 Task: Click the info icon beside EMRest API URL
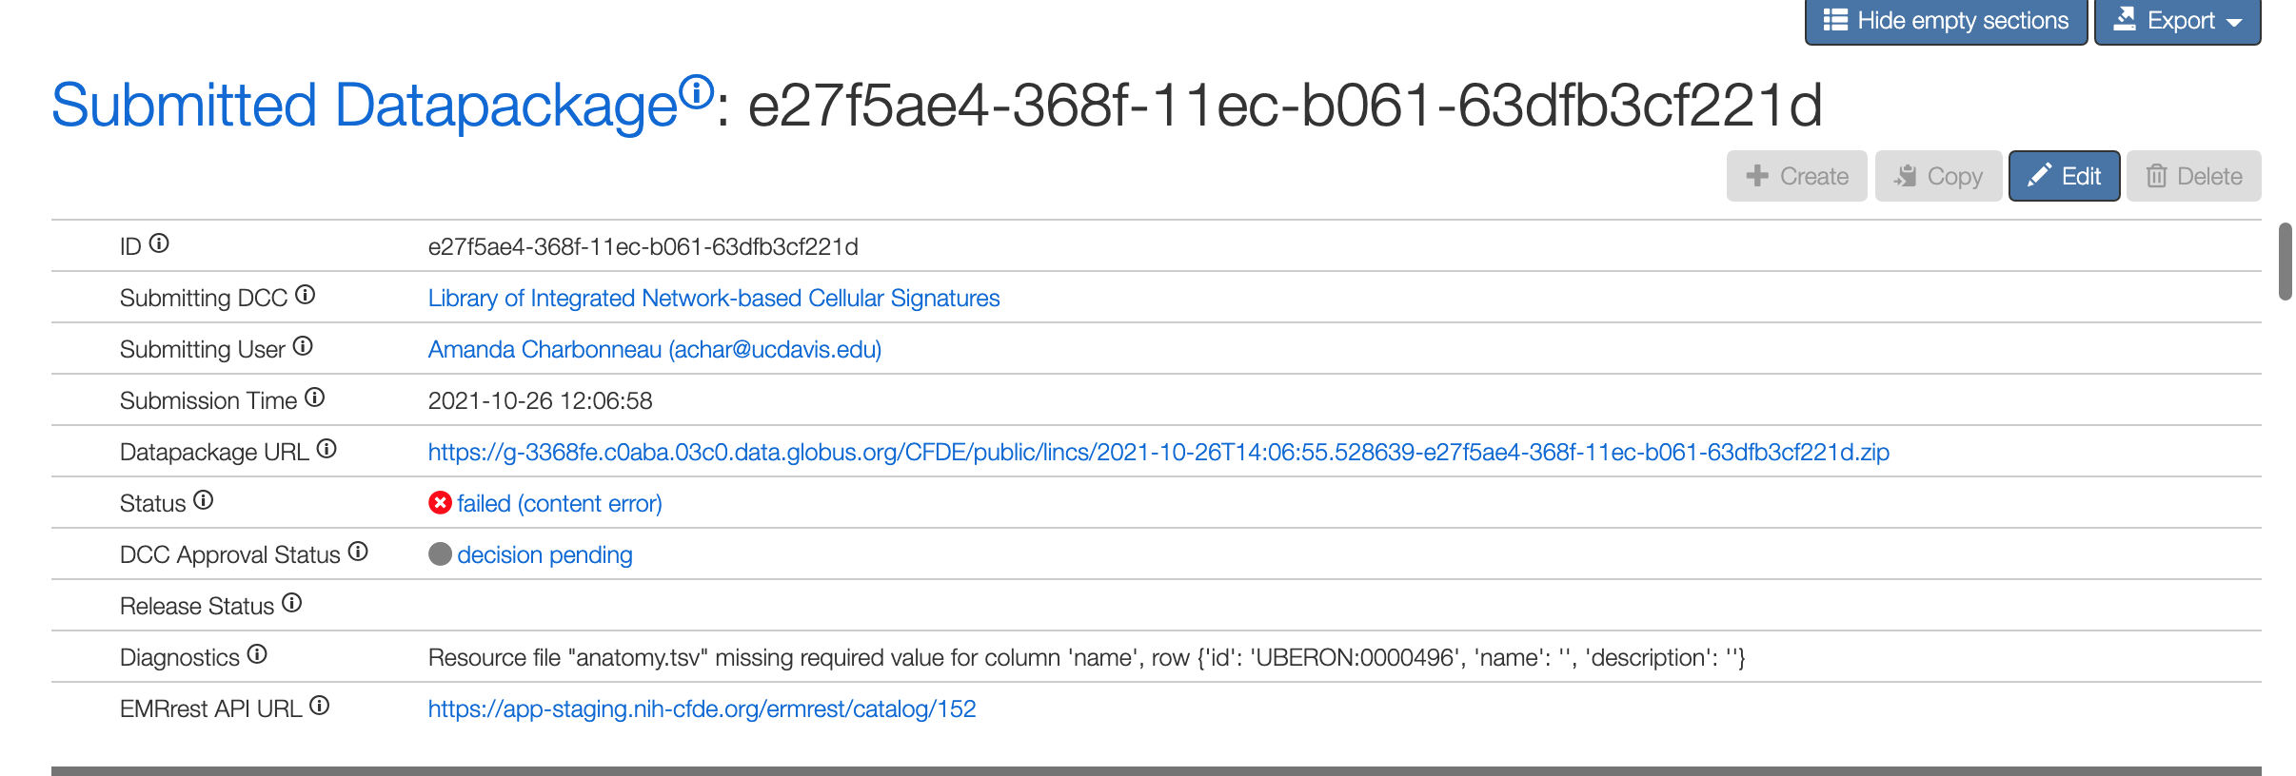[321, 705]
